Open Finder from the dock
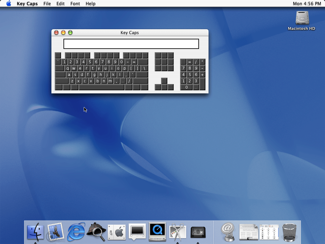 (x=35, y=232)
